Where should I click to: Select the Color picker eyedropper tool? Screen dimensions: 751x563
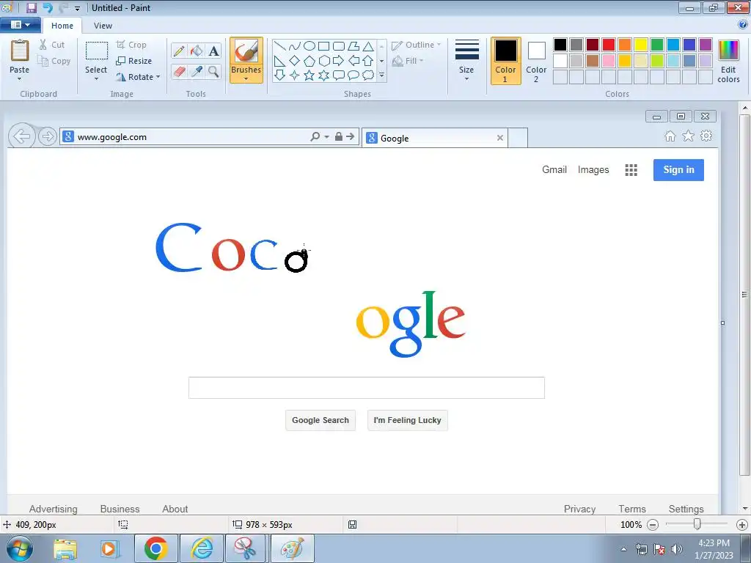[x=197, y=72]
